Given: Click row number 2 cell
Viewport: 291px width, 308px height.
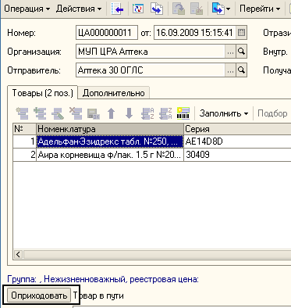Looking at the screenshot, I should pyautogui.click(x=24, y=155).
